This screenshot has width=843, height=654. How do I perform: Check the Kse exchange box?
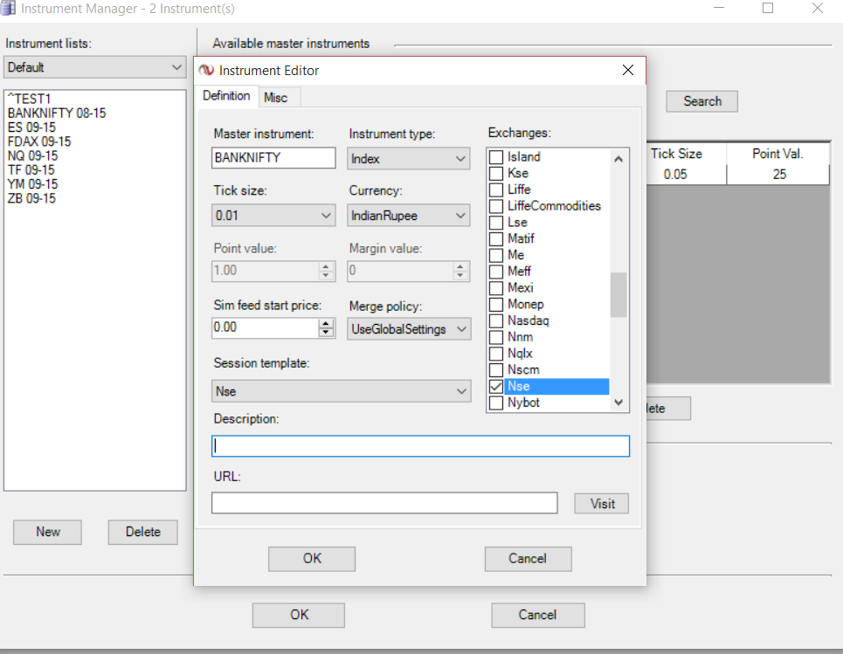pos(496,173)
